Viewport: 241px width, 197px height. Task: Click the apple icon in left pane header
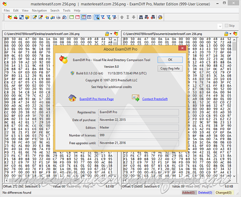point(116,34)
